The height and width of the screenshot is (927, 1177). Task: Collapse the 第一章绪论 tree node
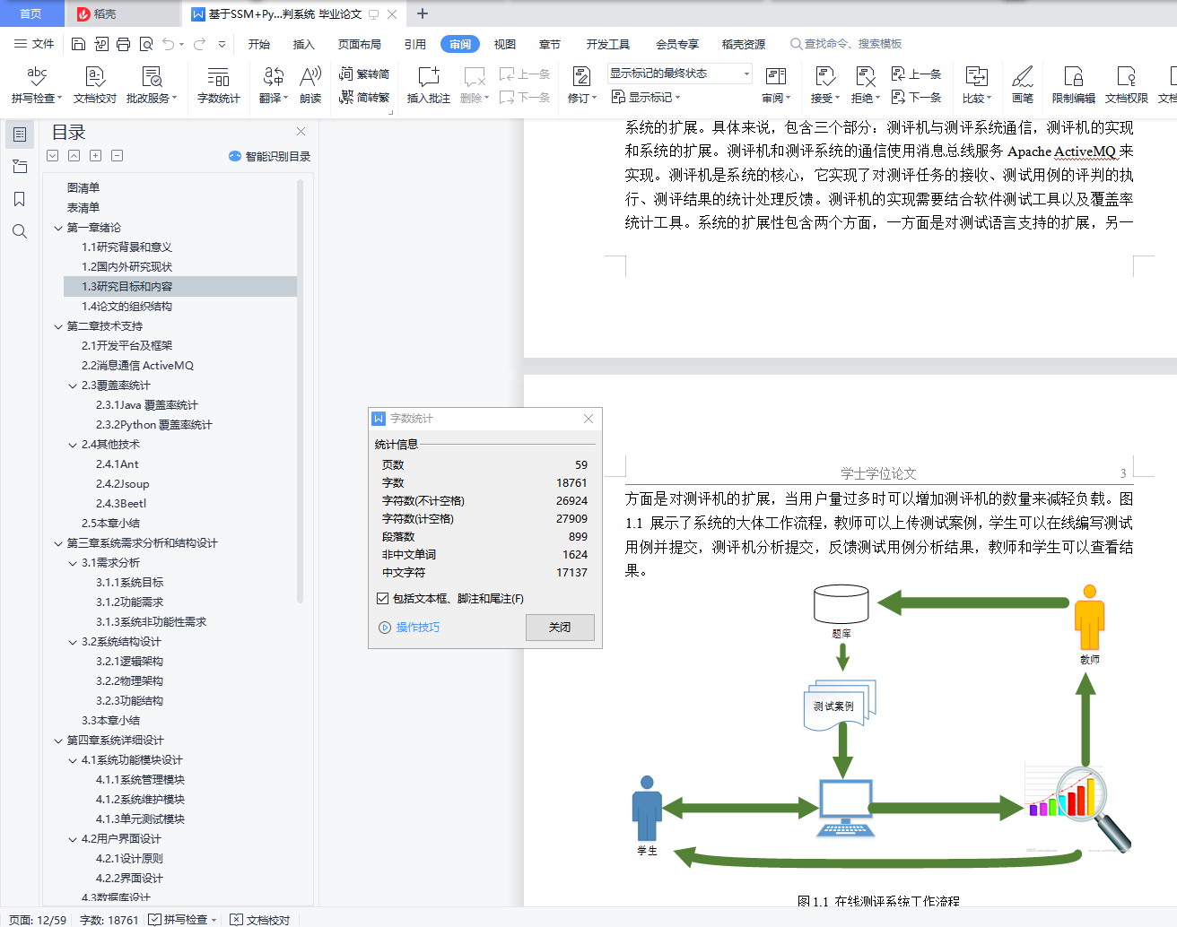pyautogui.click(x=58, y=228)
